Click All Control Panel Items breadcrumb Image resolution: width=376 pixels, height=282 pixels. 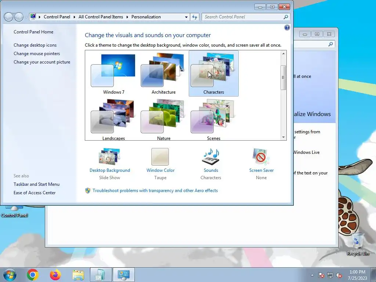[101, 17]
